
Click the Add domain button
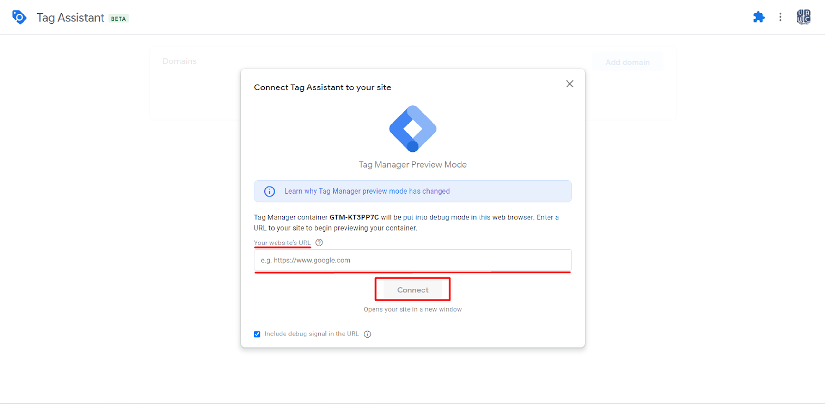(x=627, y=62)
